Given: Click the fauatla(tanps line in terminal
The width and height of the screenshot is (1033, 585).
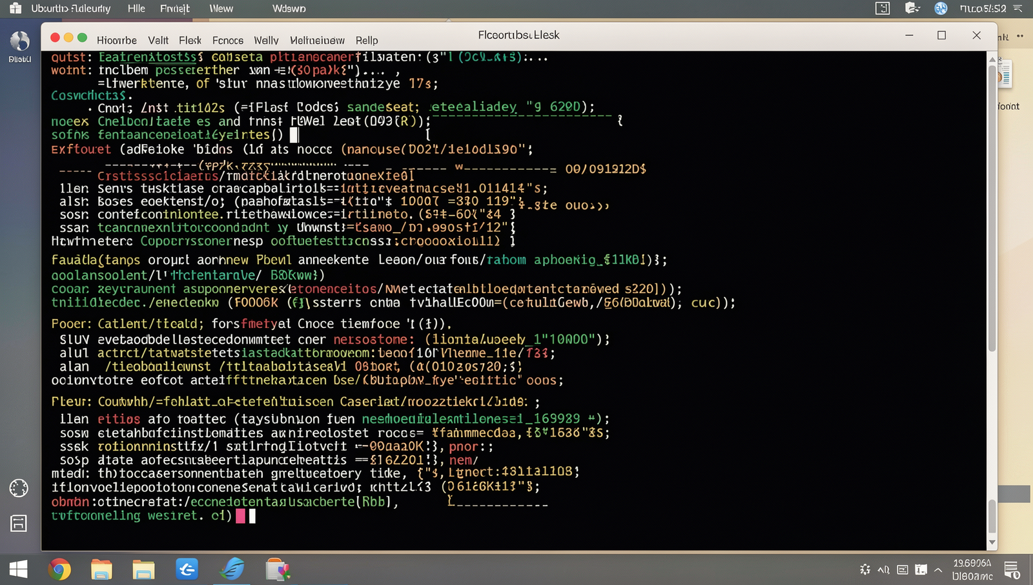Looking at the screenshot, I should (359, 260).
